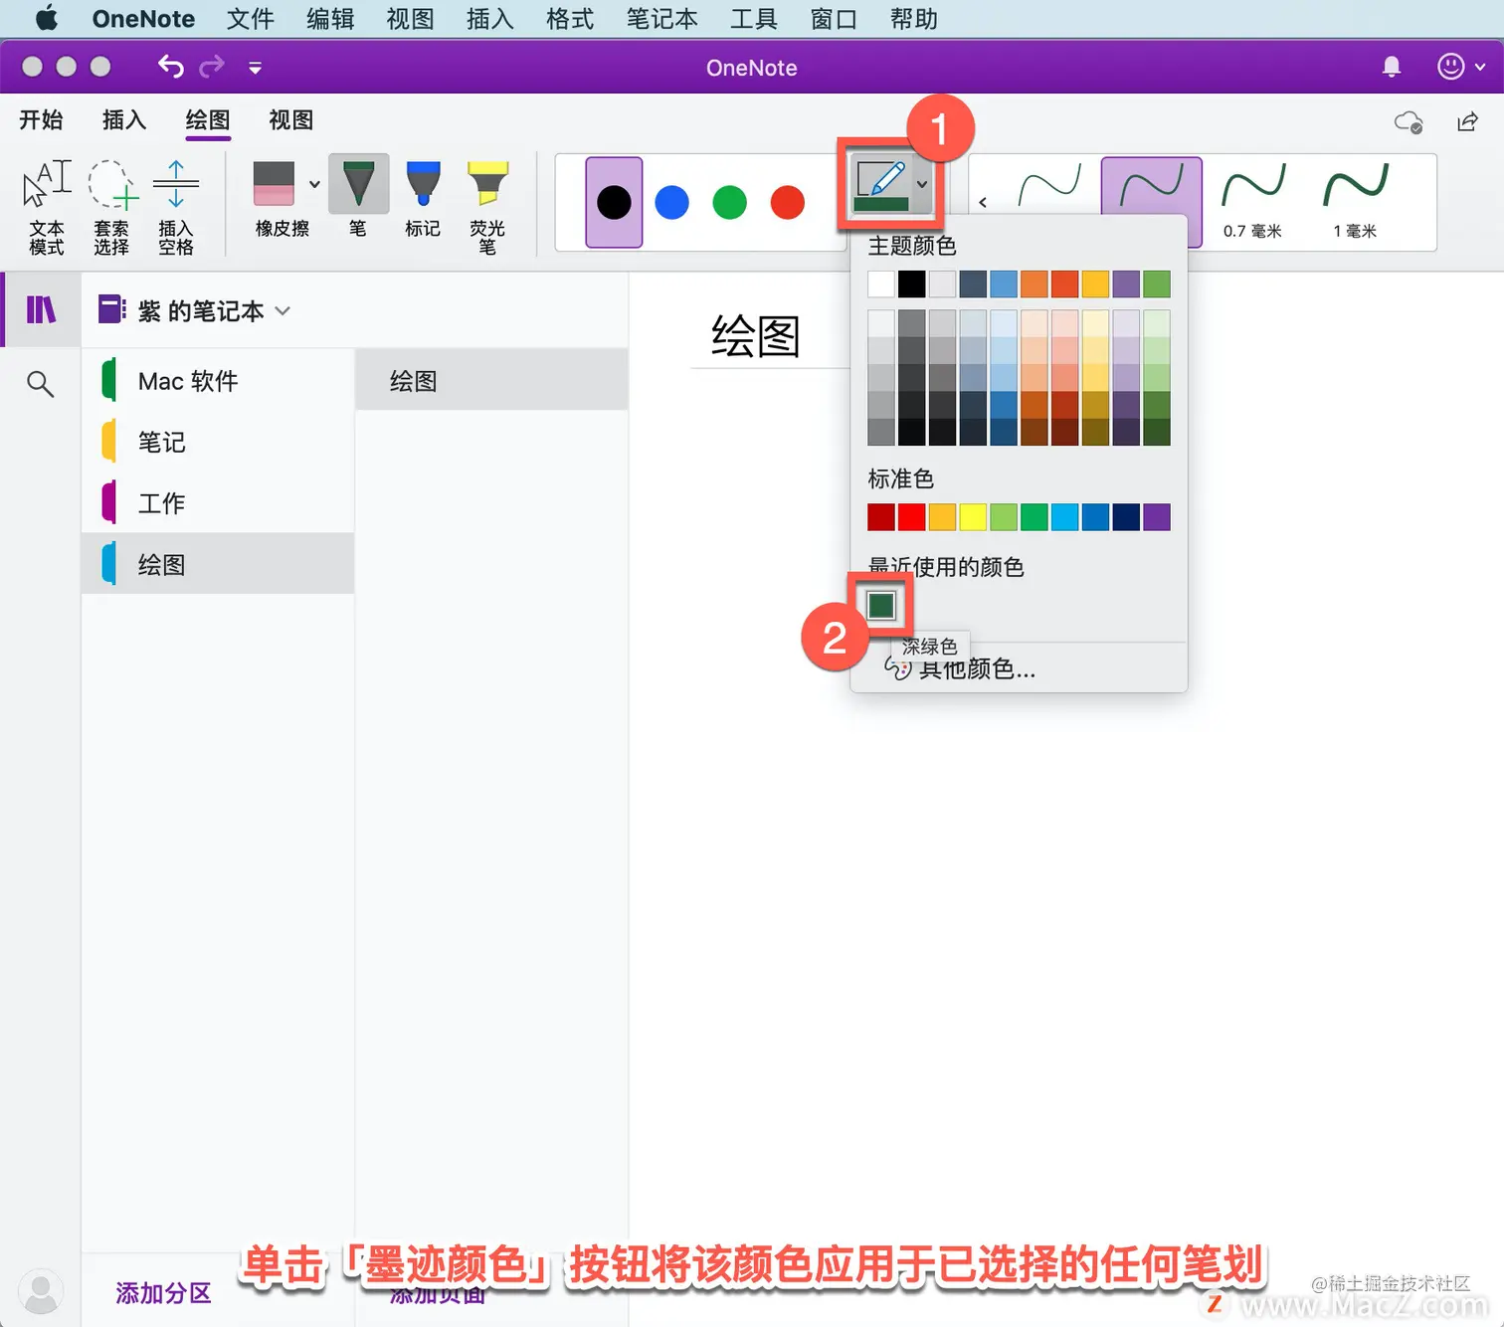Select the Marker tool
Image resolution: width=1504 pixels, height=1327 pixels.
tap(423, 199)
